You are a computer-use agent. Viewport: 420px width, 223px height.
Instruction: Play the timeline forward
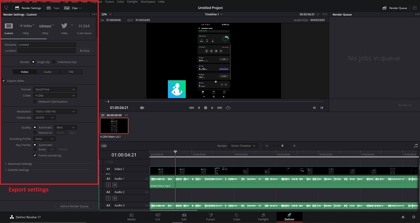coord(212,108)
